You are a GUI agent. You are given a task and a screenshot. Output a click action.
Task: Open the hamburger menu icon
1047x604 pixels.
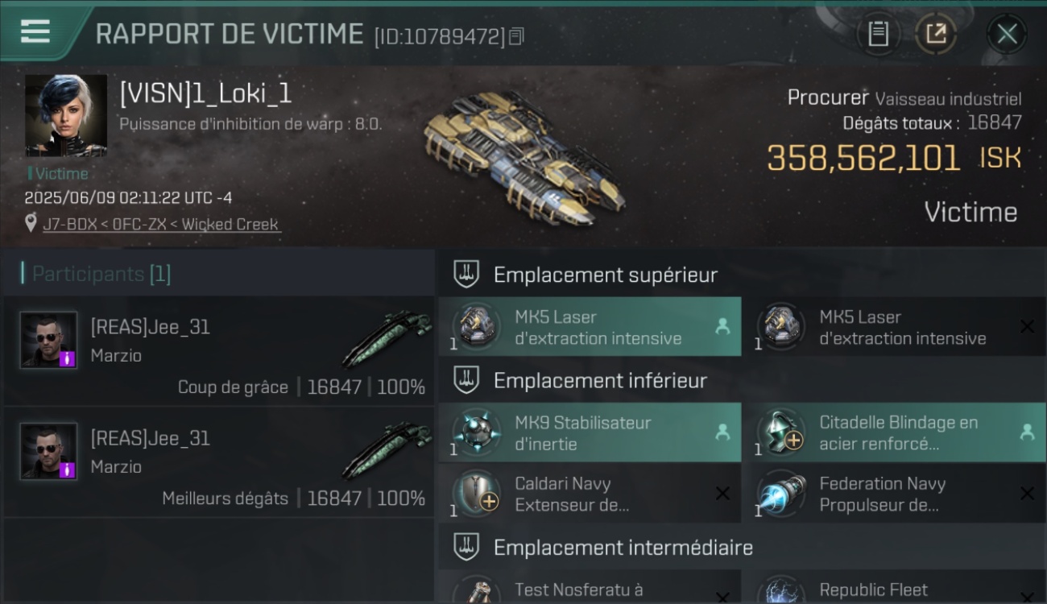tap(35, 32)
